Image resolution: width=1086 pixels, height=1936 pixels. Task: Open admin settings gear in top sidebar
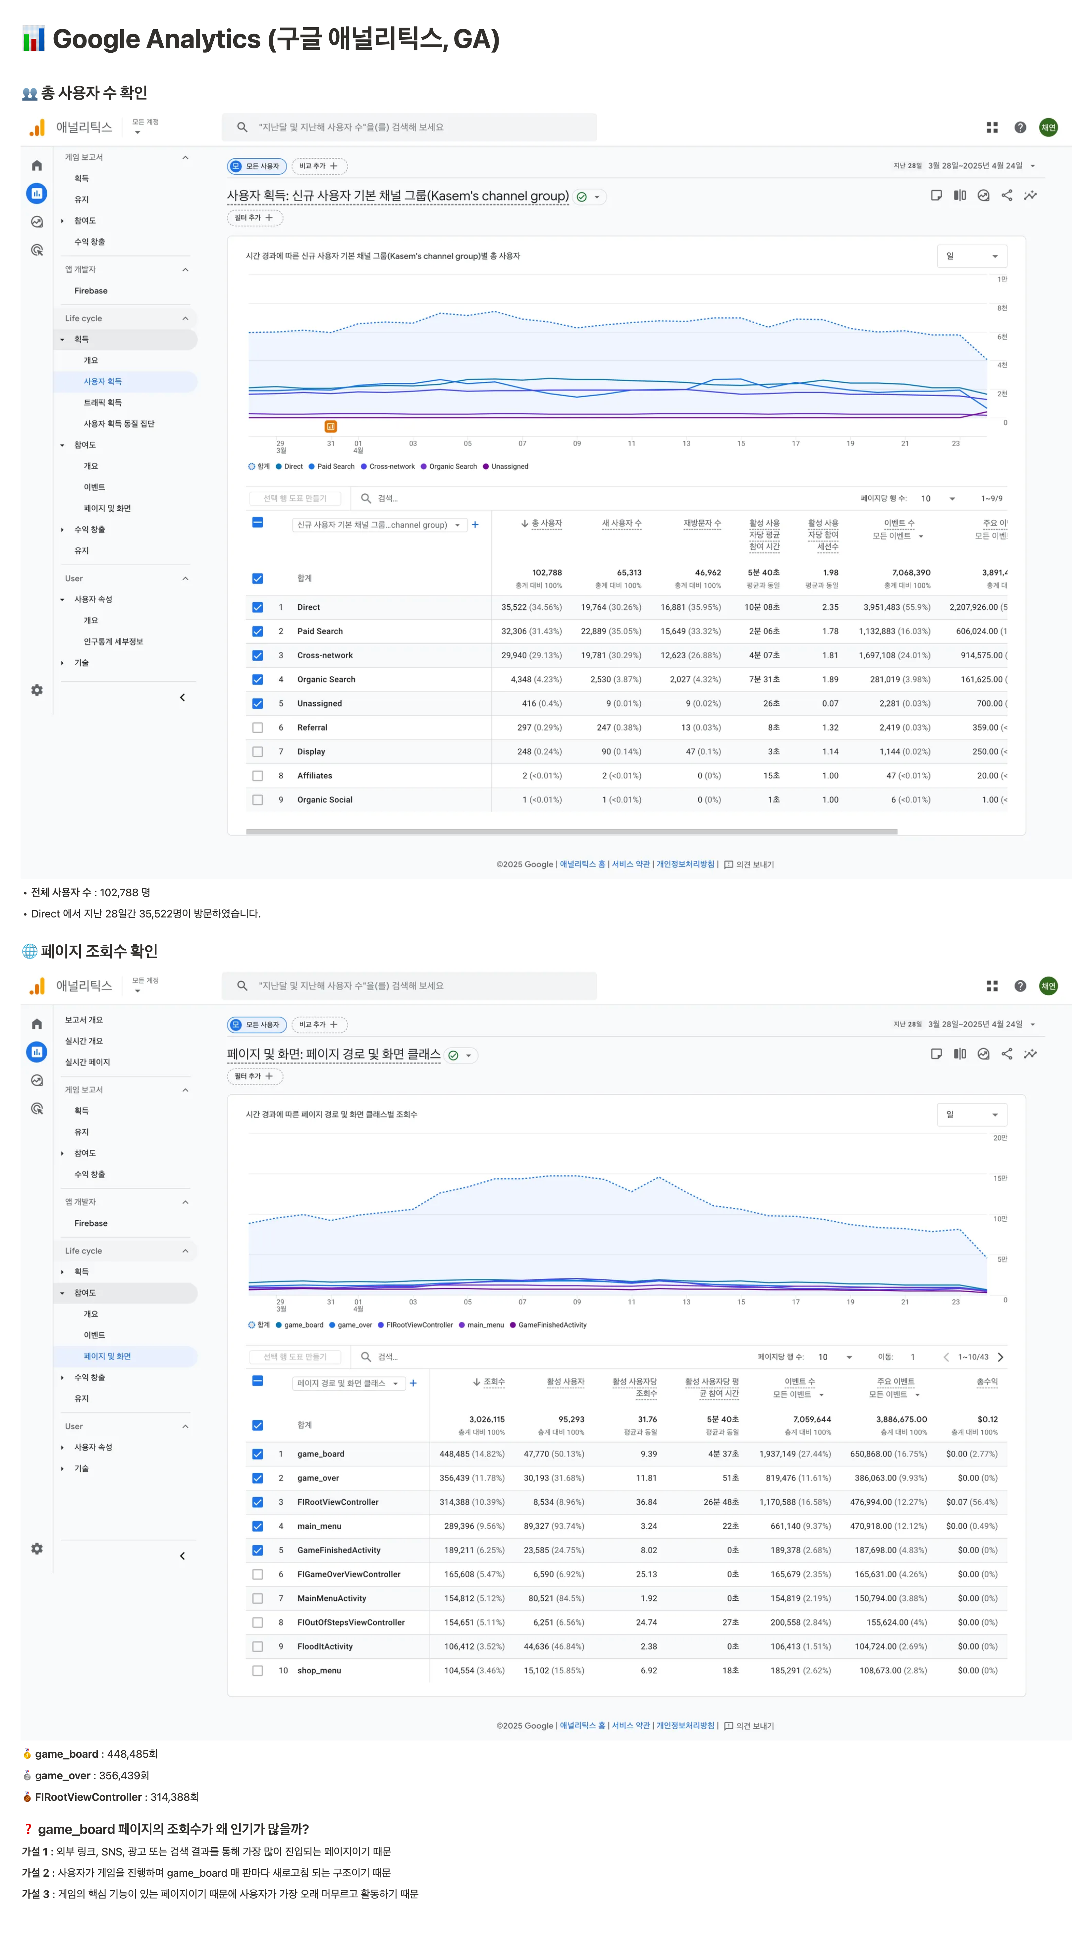click(x=37, y=690)
